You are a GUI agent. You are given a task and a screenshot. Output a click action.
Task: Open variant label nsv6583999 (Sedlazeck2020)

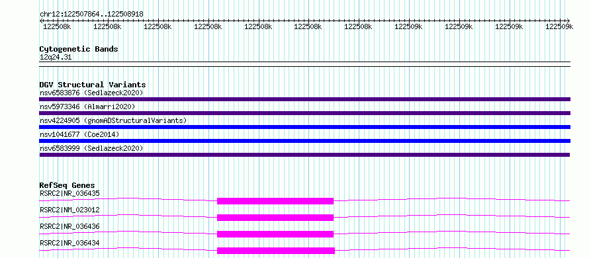[91, 148]
